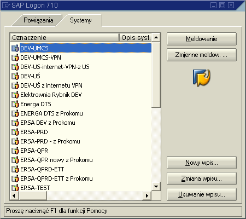Minimize the SAP Logon 710 window
246x219 pixels.
pyautogui.click(x=213, y=5)
